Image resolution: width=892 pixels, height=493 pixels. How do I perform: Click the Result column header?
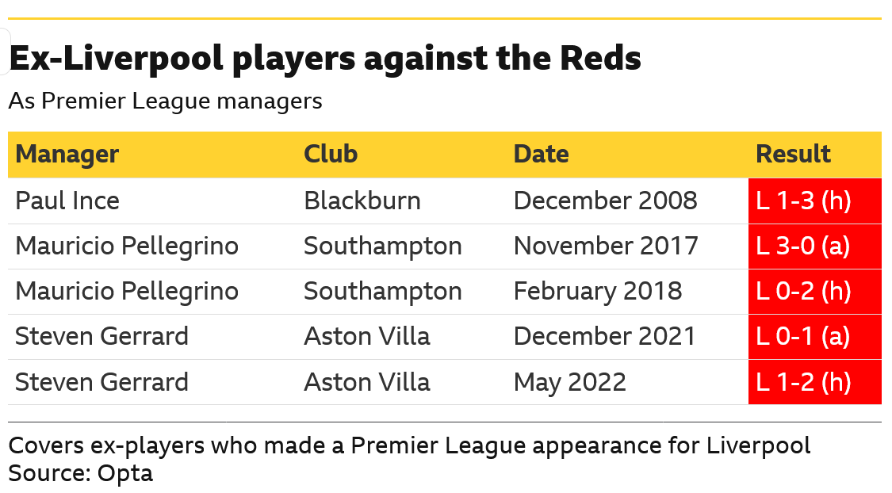tap(793, 154)
